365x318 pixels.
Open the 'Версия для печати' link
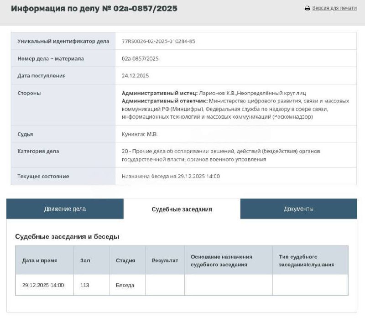(x=334, y=9)
